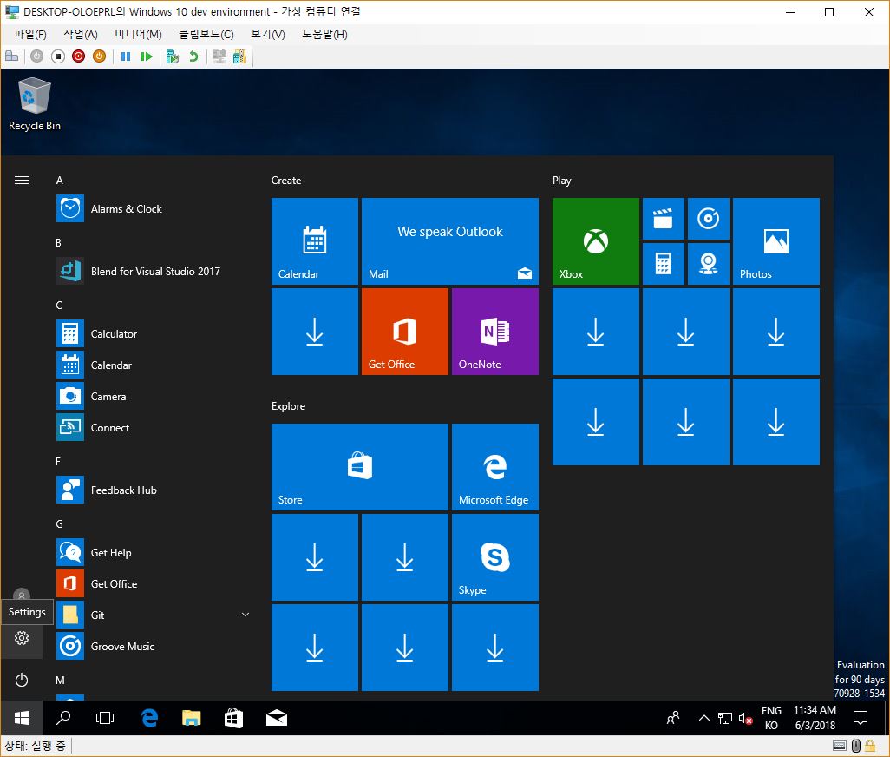890x757 pixels.
Task: Click the Create group heading
Action: click(x=286, y=181)
